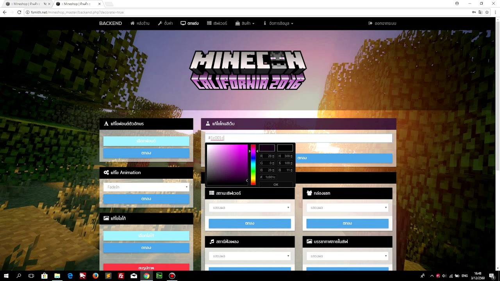
Task: Open the บรรยากาศภายในเซิฟ display dropdown
Action: [347, 256]
